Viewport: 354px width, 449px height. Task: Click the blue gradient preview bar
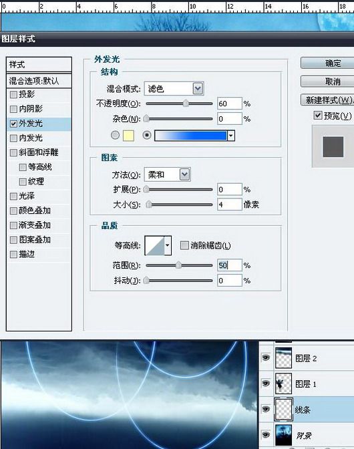pos(190,136)
